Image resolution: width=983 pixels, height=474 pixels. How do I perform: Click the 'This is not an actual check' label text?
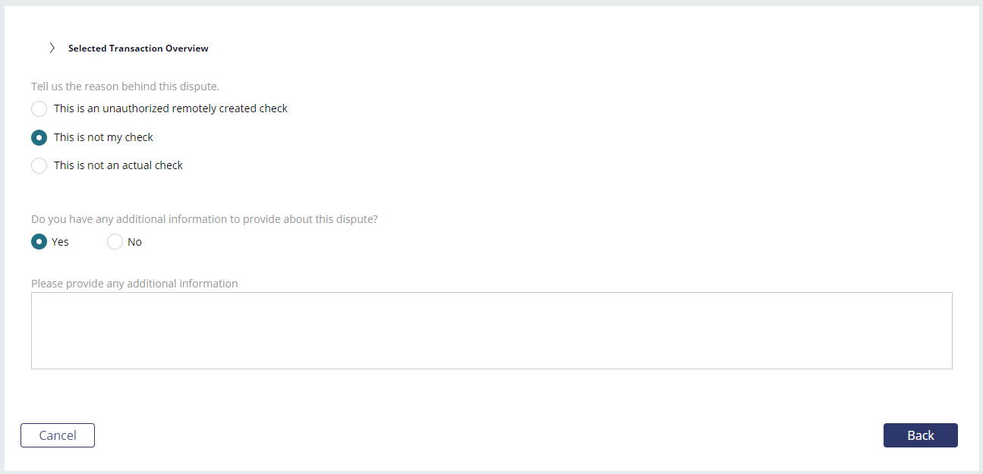[x=118, y=165]
